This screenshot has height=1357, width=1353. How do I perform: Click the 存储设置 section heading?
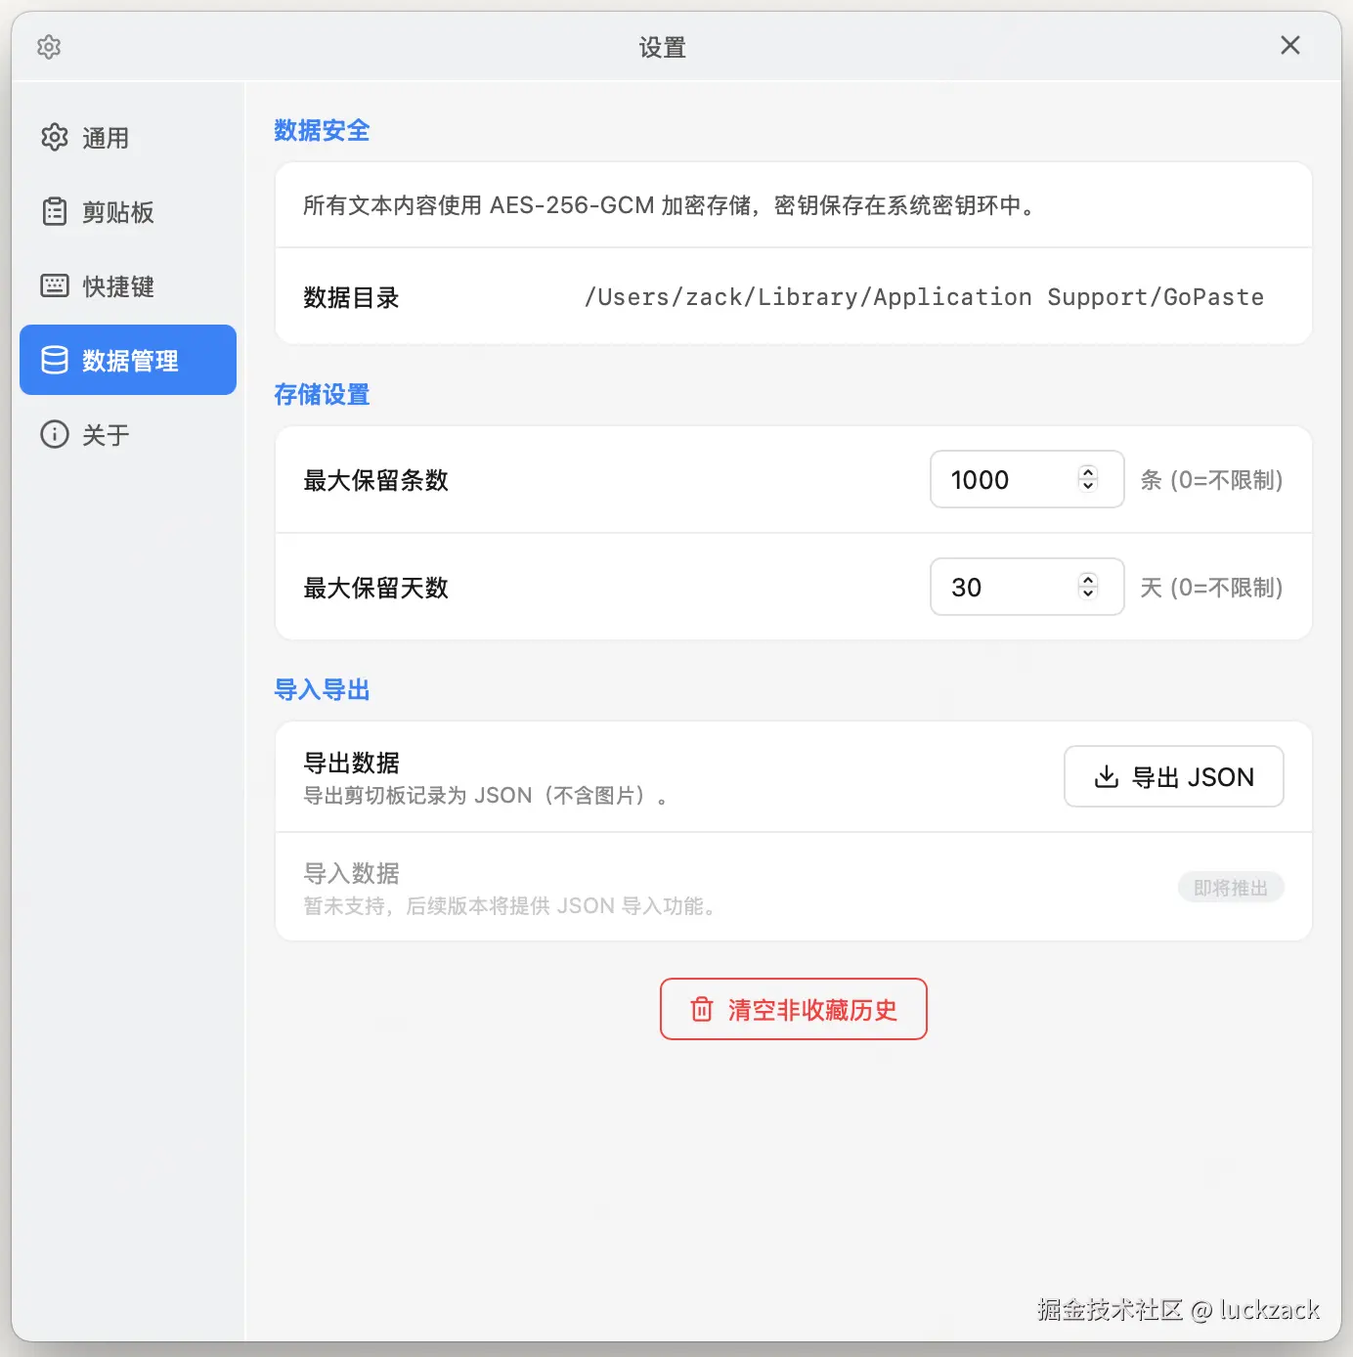click(322, 394)
